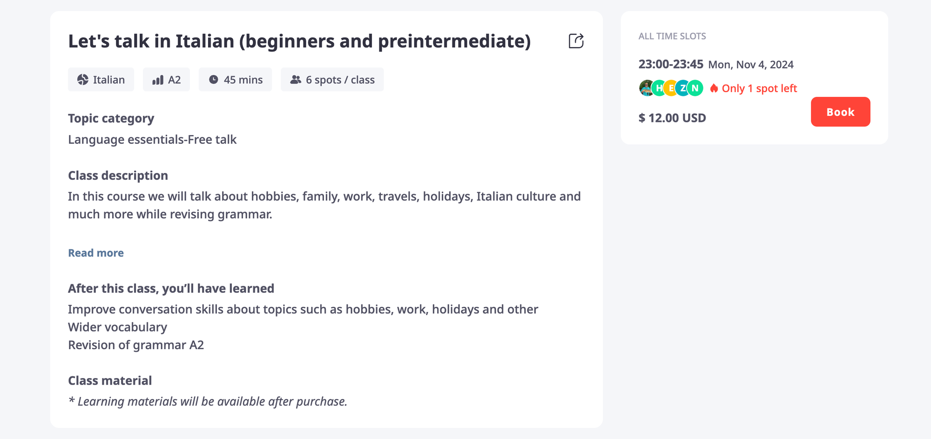Open the attendee profile photo avatar
Screen dimensions: 931x439
click(x=646, y=88)
